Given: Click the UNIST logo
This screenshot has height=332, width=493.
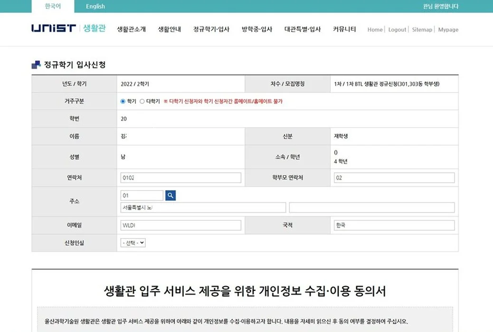Looking at the screenshot, I should (x=54, y=28).
